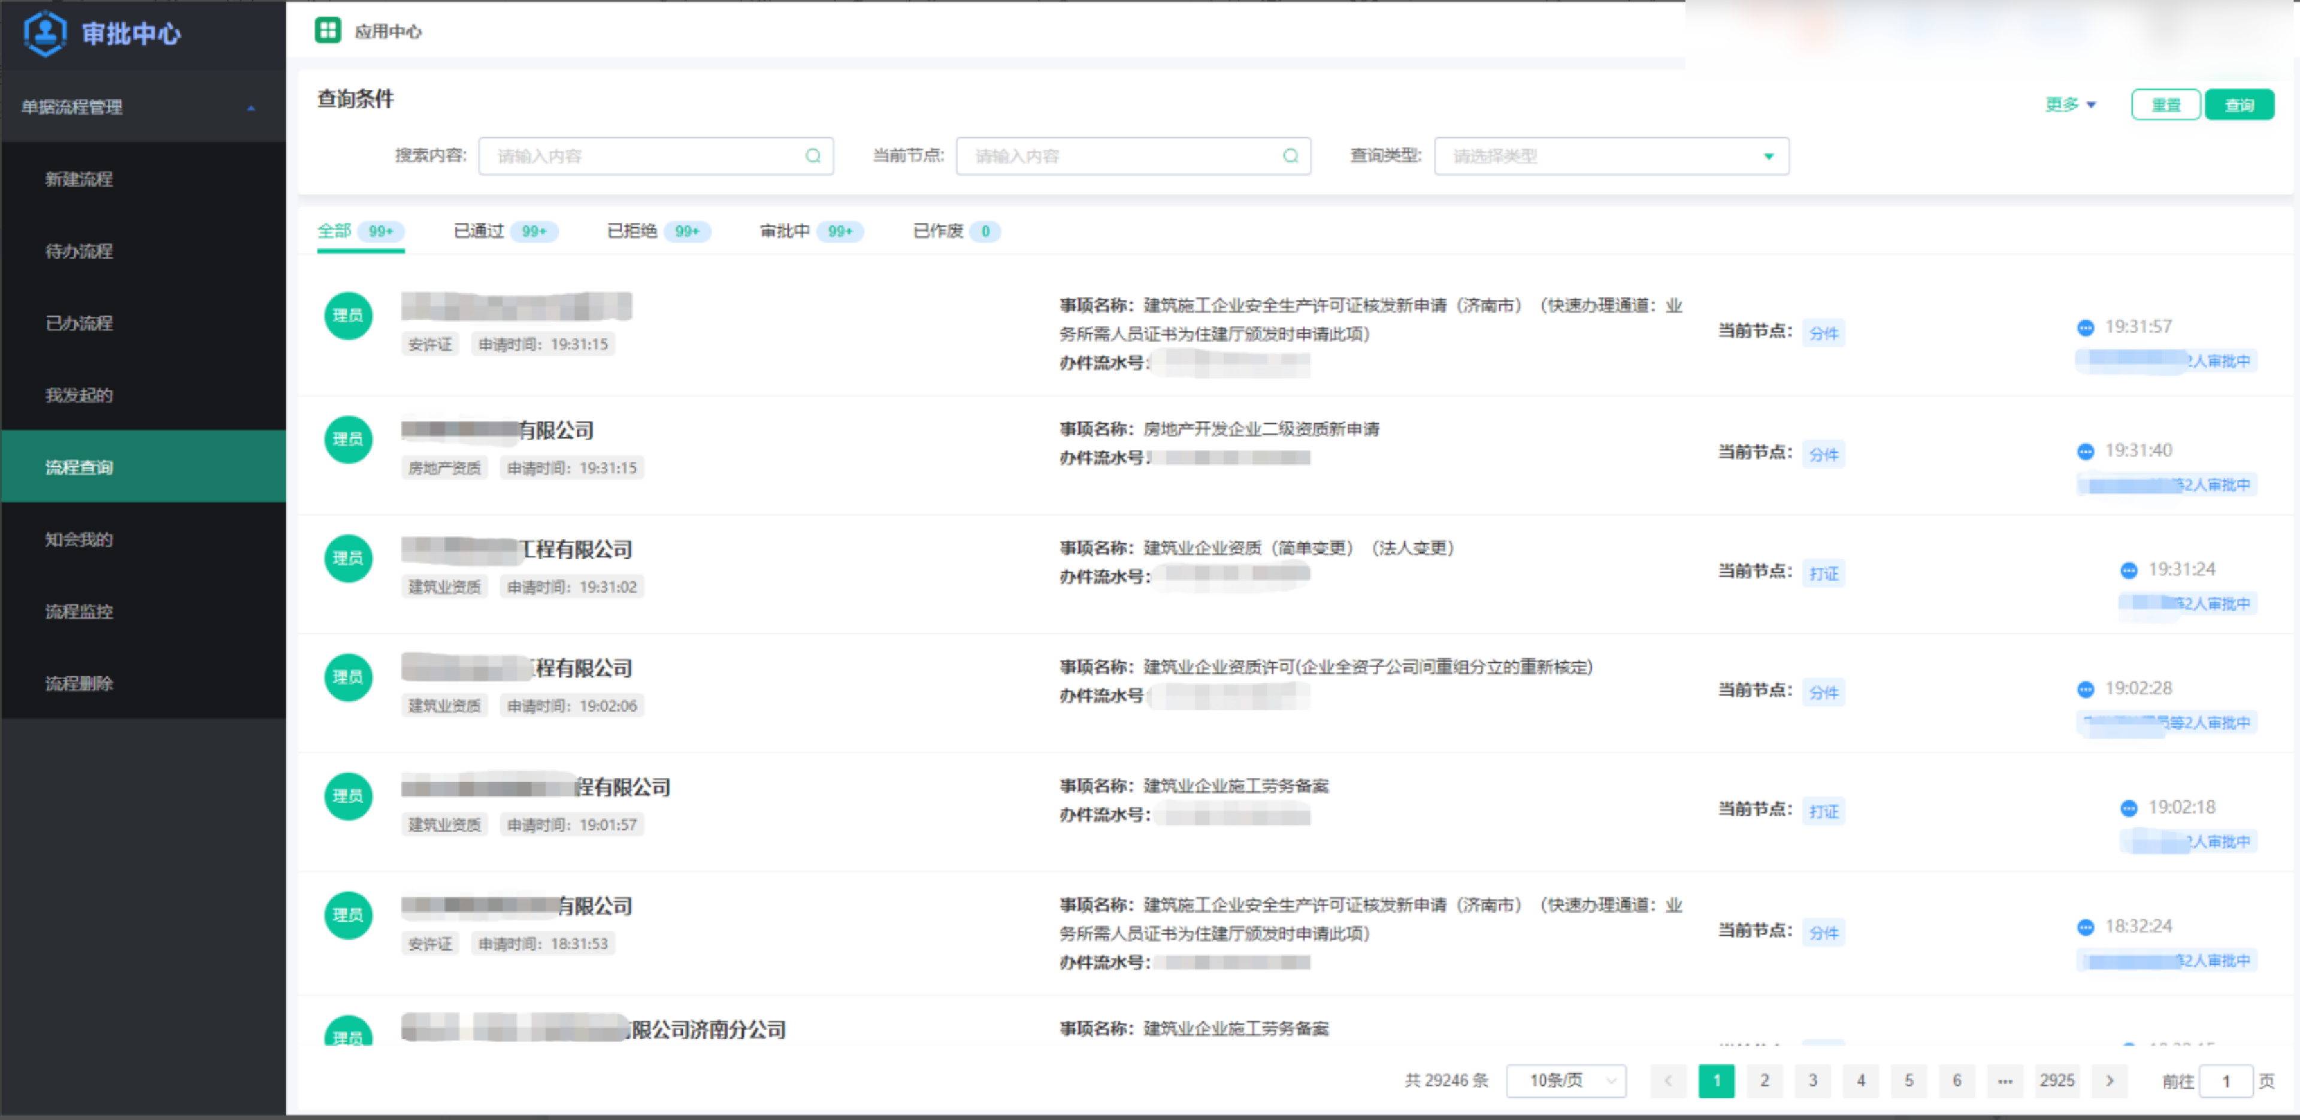
Task: Click search icon in 搜索内容 field
Action: pos(813,156)
